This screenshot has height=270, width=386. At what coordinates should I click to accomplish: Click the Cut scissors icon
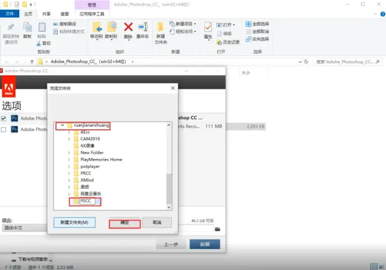pyautogui.click(x=39, y=43)
